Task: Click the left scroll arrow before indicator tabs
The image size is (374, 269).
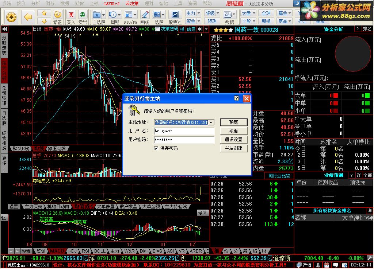Action: (11, 251)
